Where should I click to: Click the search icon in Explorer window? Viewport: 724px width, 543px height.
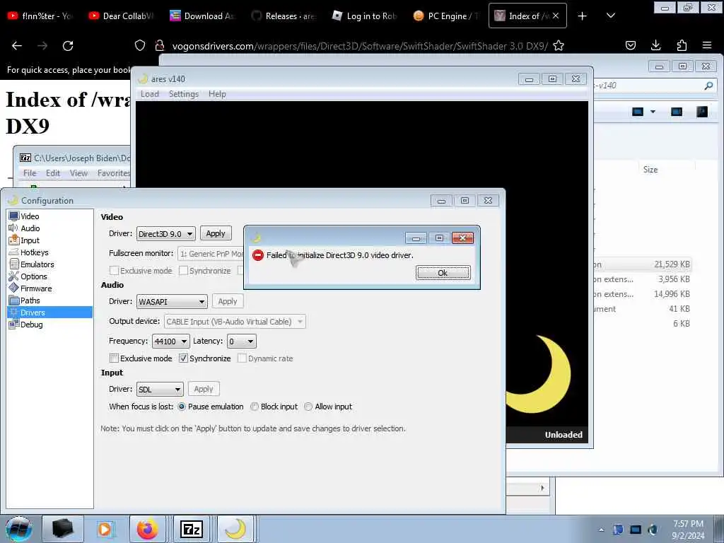[x=708, y=86]
